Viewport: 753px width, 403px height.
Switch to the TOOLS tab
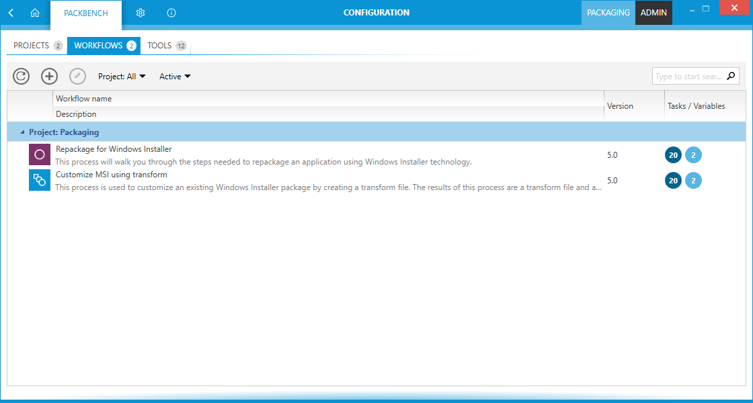[160, 45]
